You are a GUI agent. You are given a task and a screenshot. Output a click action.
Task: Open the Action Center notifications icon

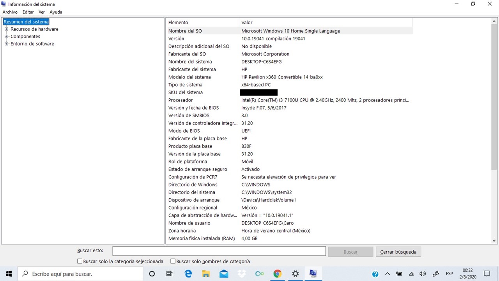[487, 274]
